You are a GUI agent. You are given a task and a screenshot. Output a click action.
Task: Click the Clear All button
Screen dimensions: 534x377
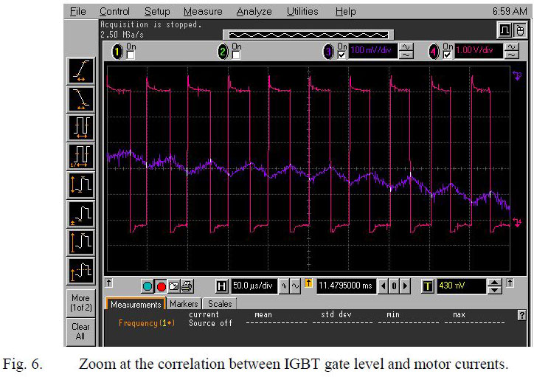[x=80, y=331]
